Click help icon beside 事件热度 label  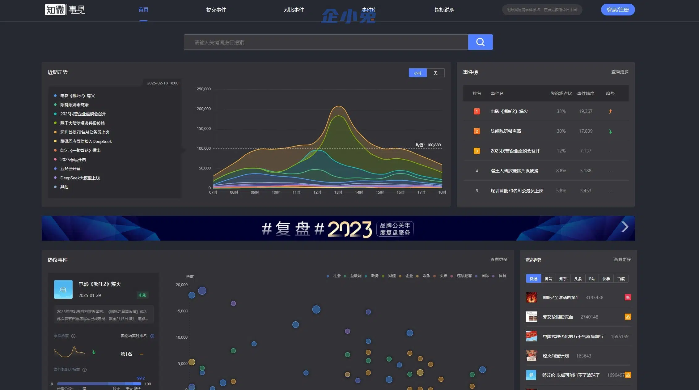(74, 336)
